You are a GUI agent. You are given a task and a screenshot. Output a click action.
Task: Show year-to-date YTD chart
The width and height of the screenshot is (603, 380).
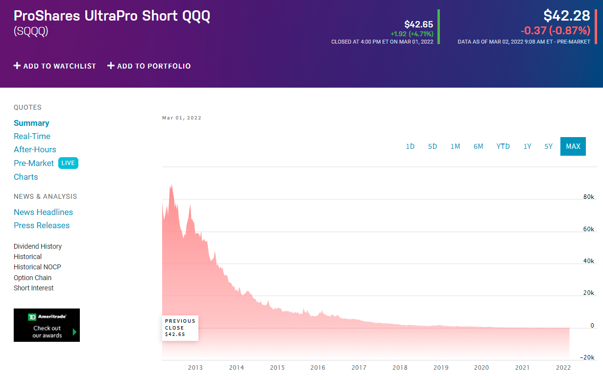point(503,146)
